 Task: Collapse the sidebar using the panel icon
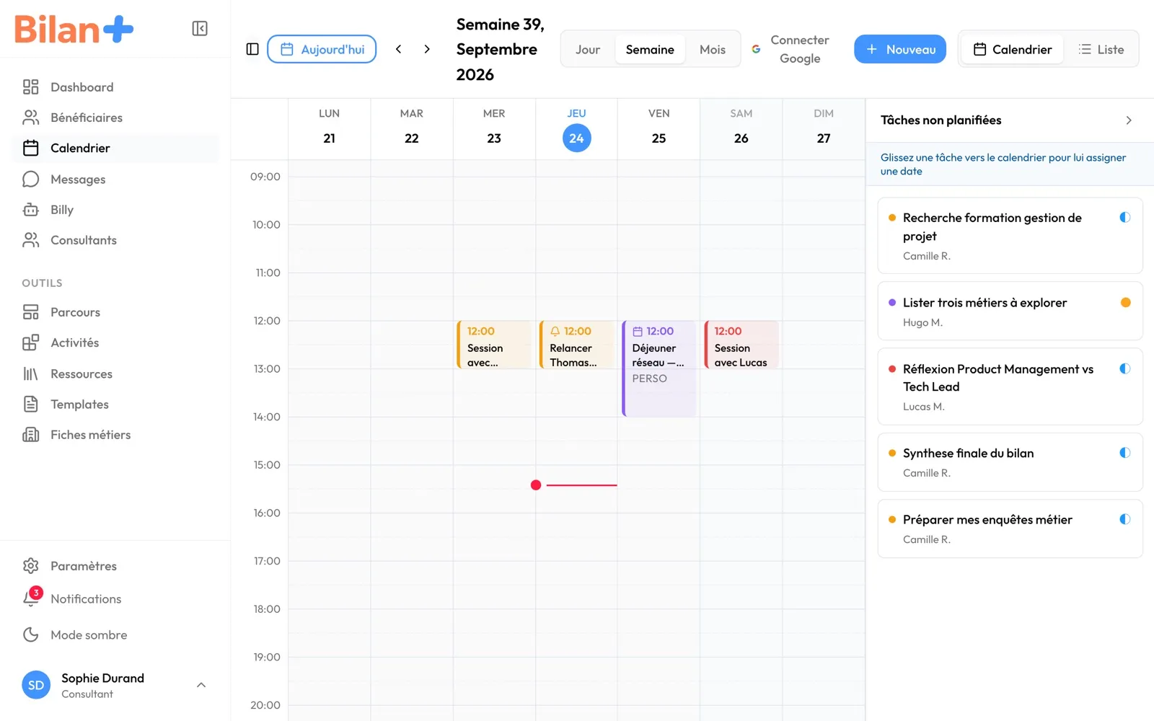coord(200,28)
